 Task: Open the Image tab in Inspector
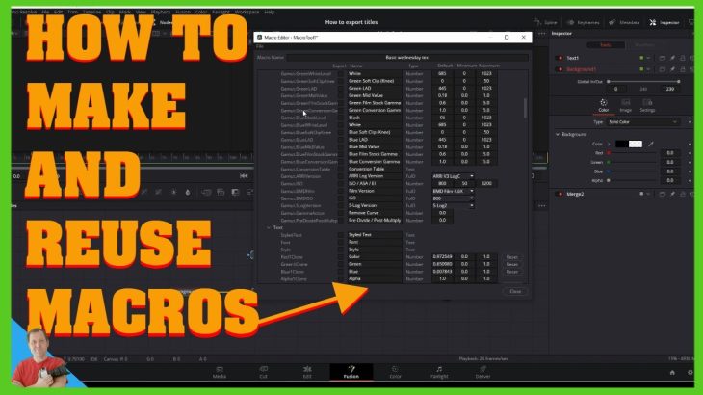[625, 106]
